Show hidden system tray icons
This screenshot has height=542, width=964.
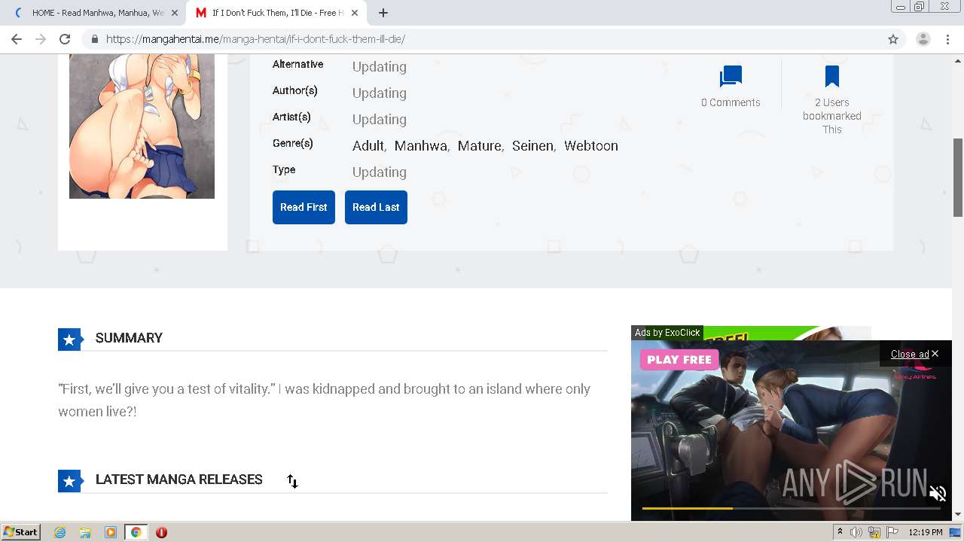840,532
